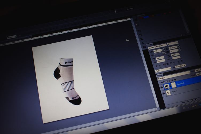The height and width of the screenshot is (134, 201).
Task: Hide the Úroveň 1 layer eye icon
Action: pyautogui.click(x=162, y=87)
